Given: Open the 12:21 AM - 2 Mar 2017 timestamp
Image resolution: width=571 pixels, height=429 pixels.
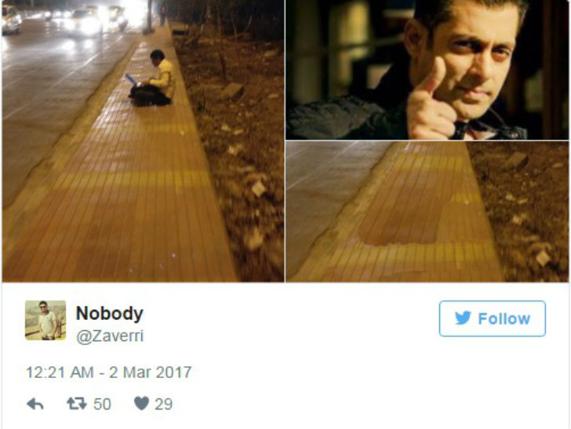Looking at the screenshot, I should (x=108, y=373).
